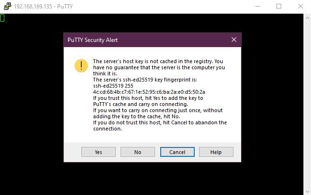Click the PuTTY Security Alert title bar
The width and height of the screenshot is (311, 195).
pyautogui.click(x=142, y=40)
